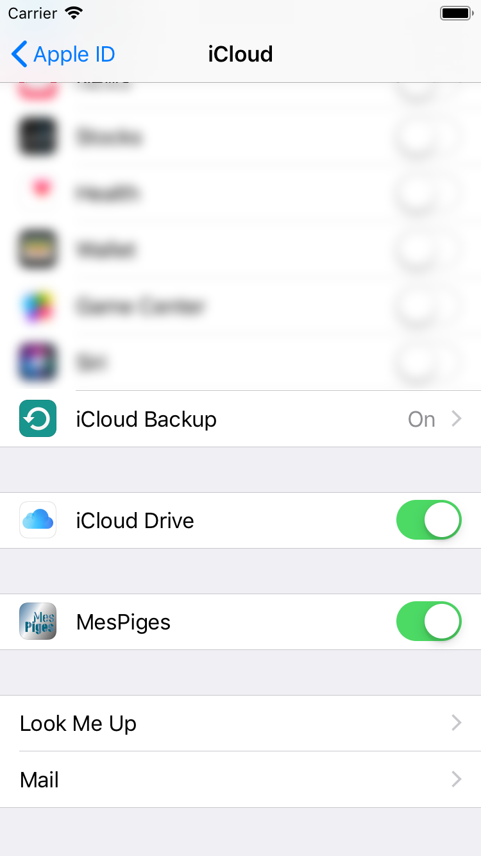Go back to Apple ID
The image size is (481, 856).
tap(63, 55)
